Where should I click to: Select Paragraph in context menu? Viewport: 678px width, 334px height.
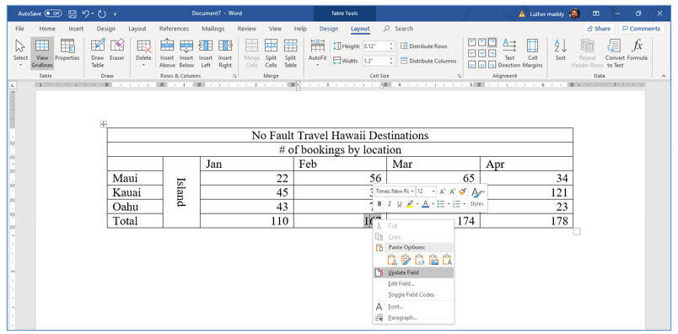tap(413, 318)
